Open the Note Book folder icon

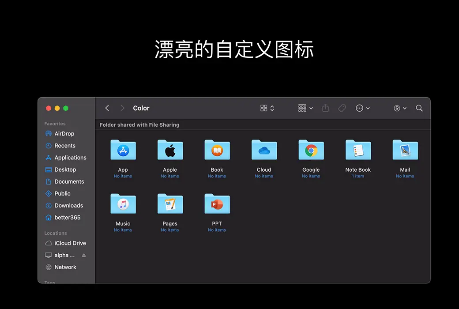[358, 150]
